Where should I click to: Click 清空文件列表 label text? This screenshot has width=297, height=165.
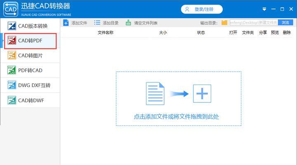[146, 23]
